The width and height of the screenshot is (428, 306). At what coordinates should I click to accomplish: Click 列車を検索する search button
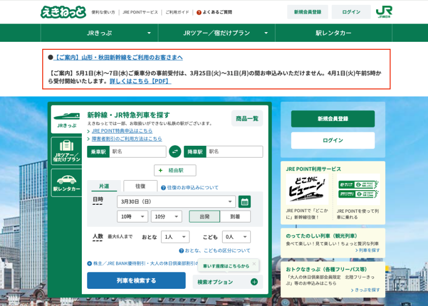point(136,280)
